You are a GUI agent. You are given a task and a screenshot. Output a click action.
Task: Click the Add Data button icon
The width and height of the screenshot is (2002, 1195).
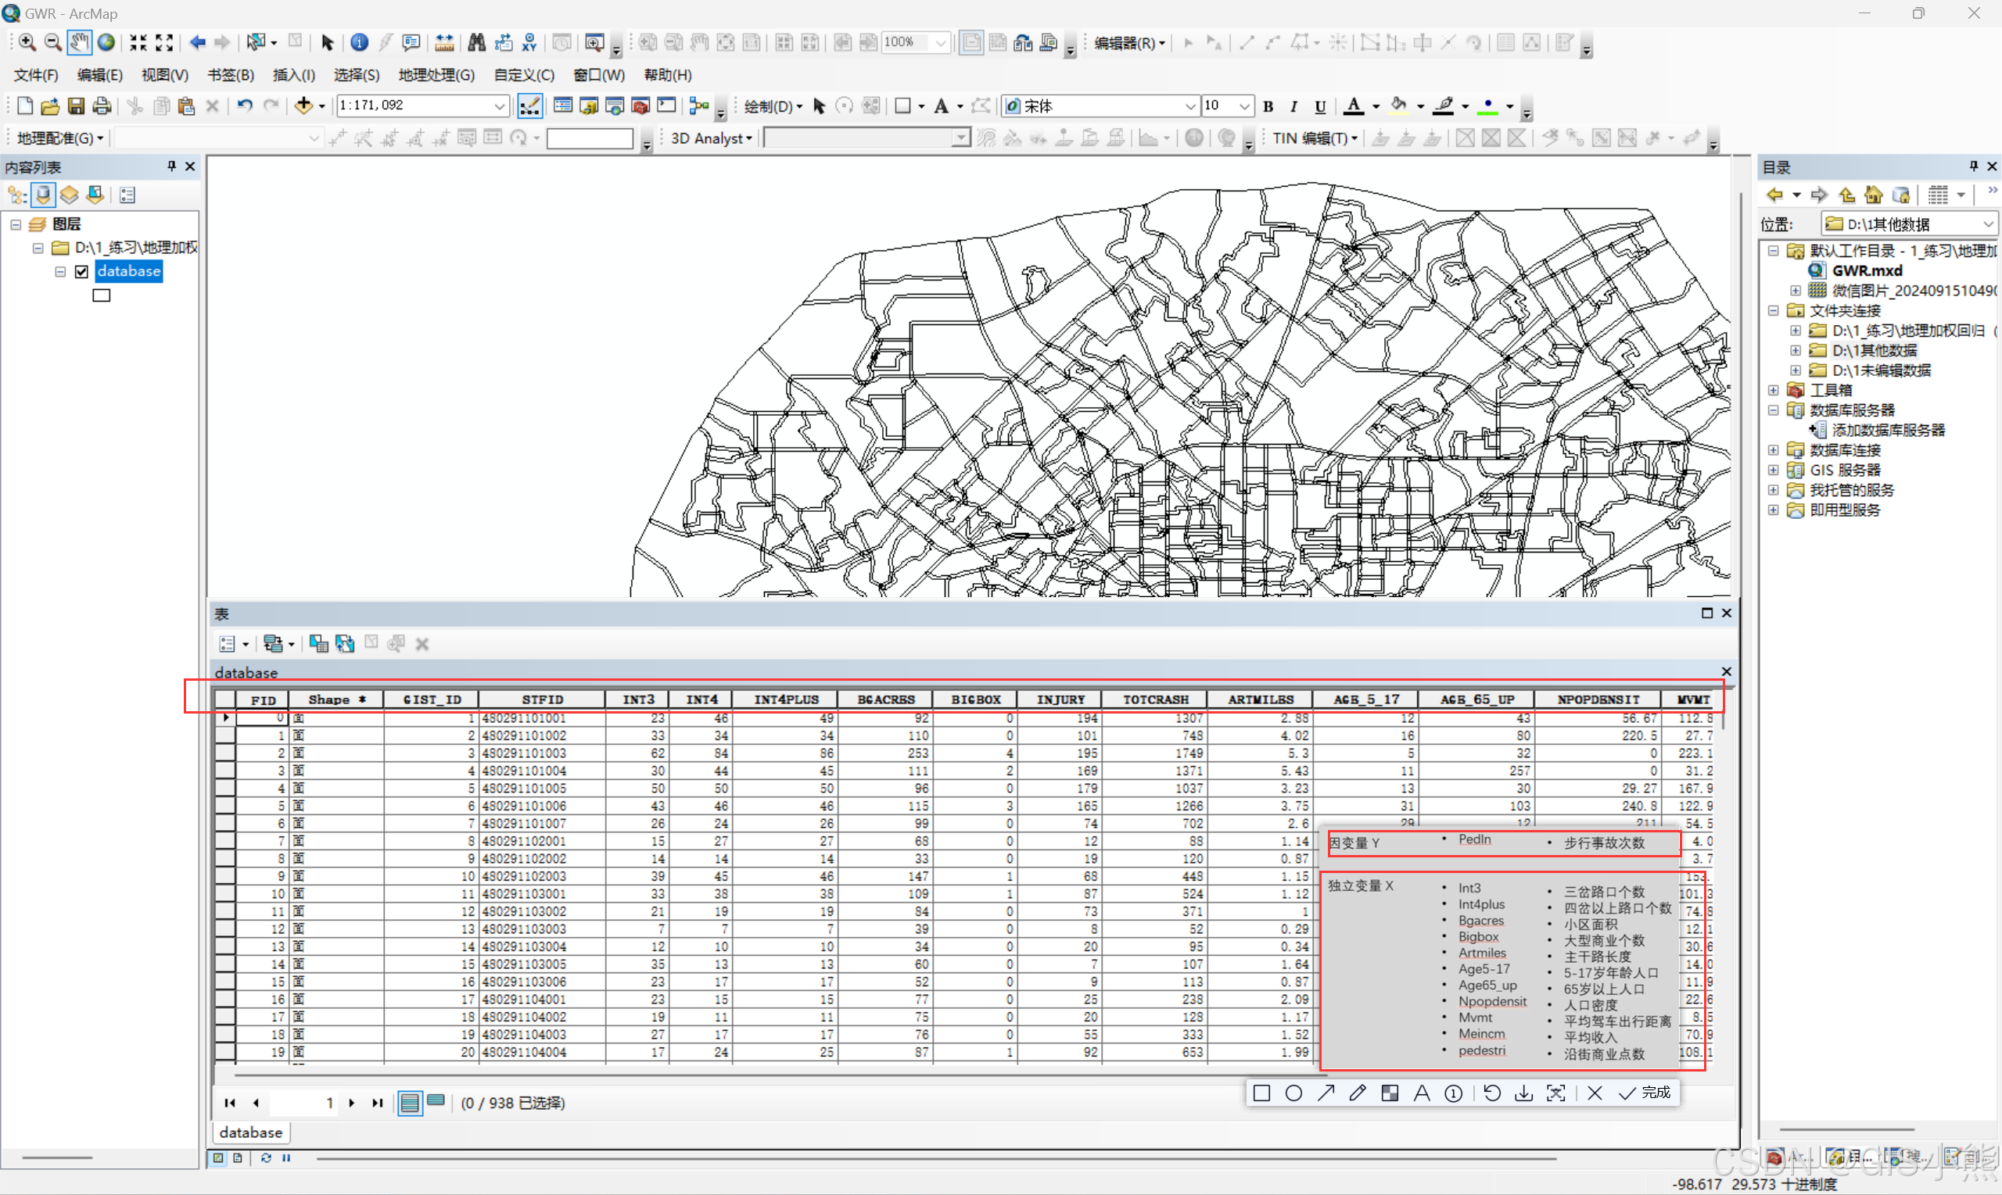tap(303, 106)
